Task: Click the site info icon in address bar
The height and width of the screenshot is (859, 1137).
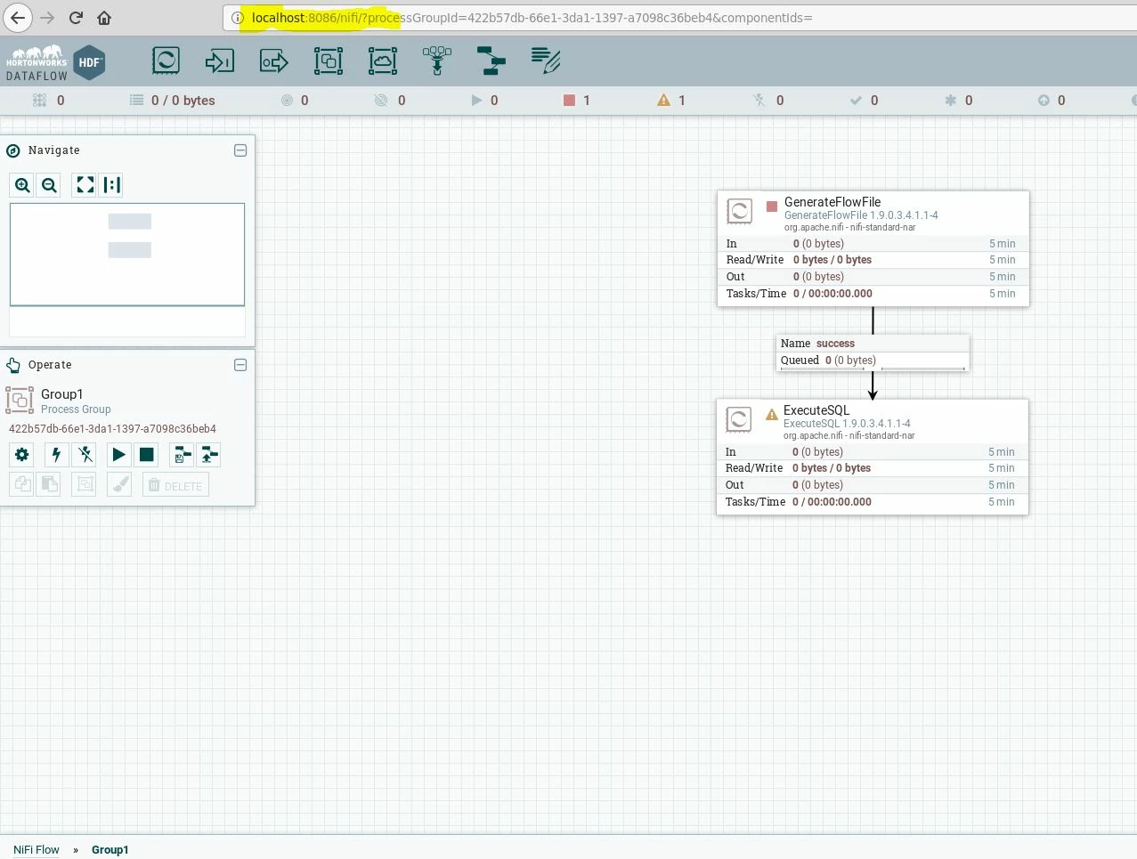Action: pyautogui.click(x=238, y=18)
